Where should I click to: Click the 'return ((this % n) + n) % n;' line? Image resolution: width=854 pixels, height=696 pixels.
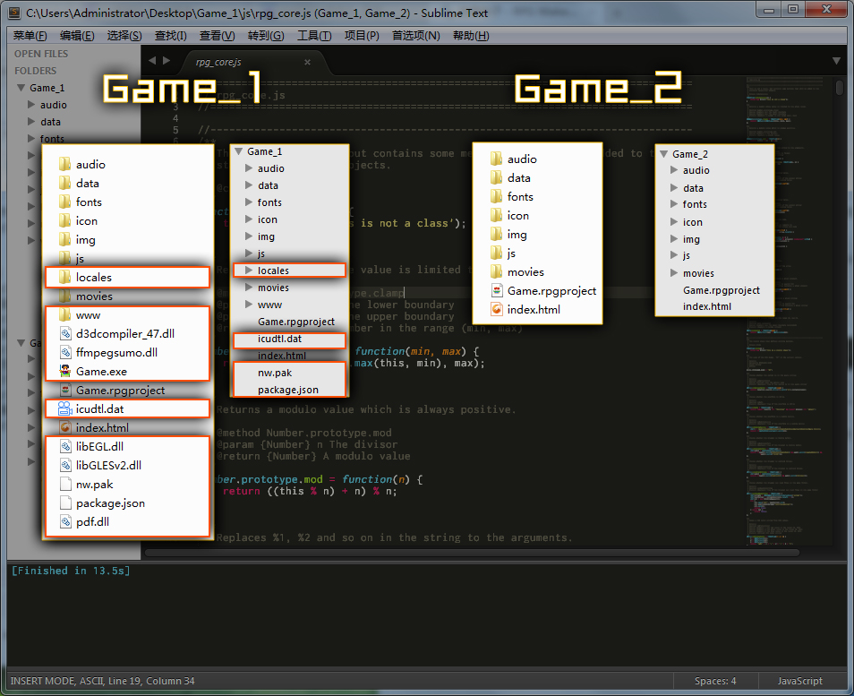pos(310,491)
